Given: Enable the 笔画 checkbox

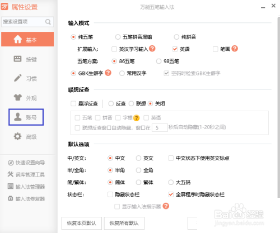Looking at the screenshot, I should point(216,49).
